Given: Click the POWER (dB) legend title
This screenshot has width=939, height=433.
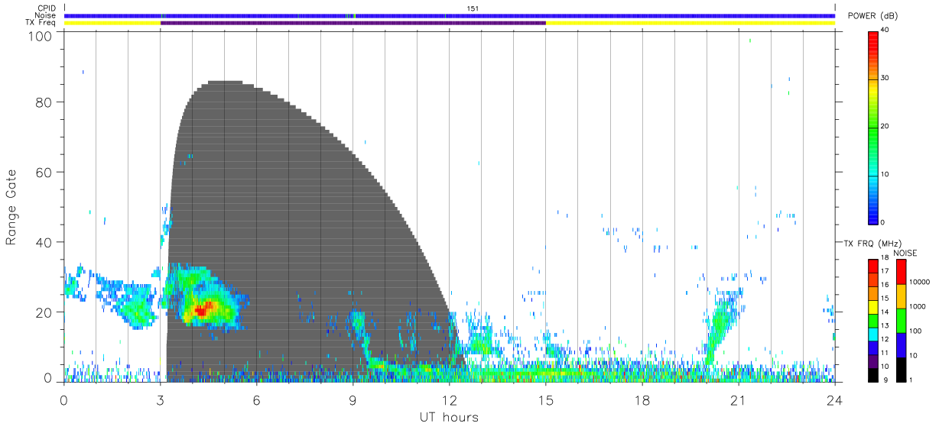Looking at the screenshot, I should [x=873, y=16].
